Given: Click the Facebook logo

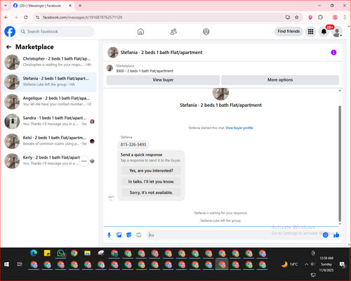Looking at the screenshot, I should click(10, 32).
